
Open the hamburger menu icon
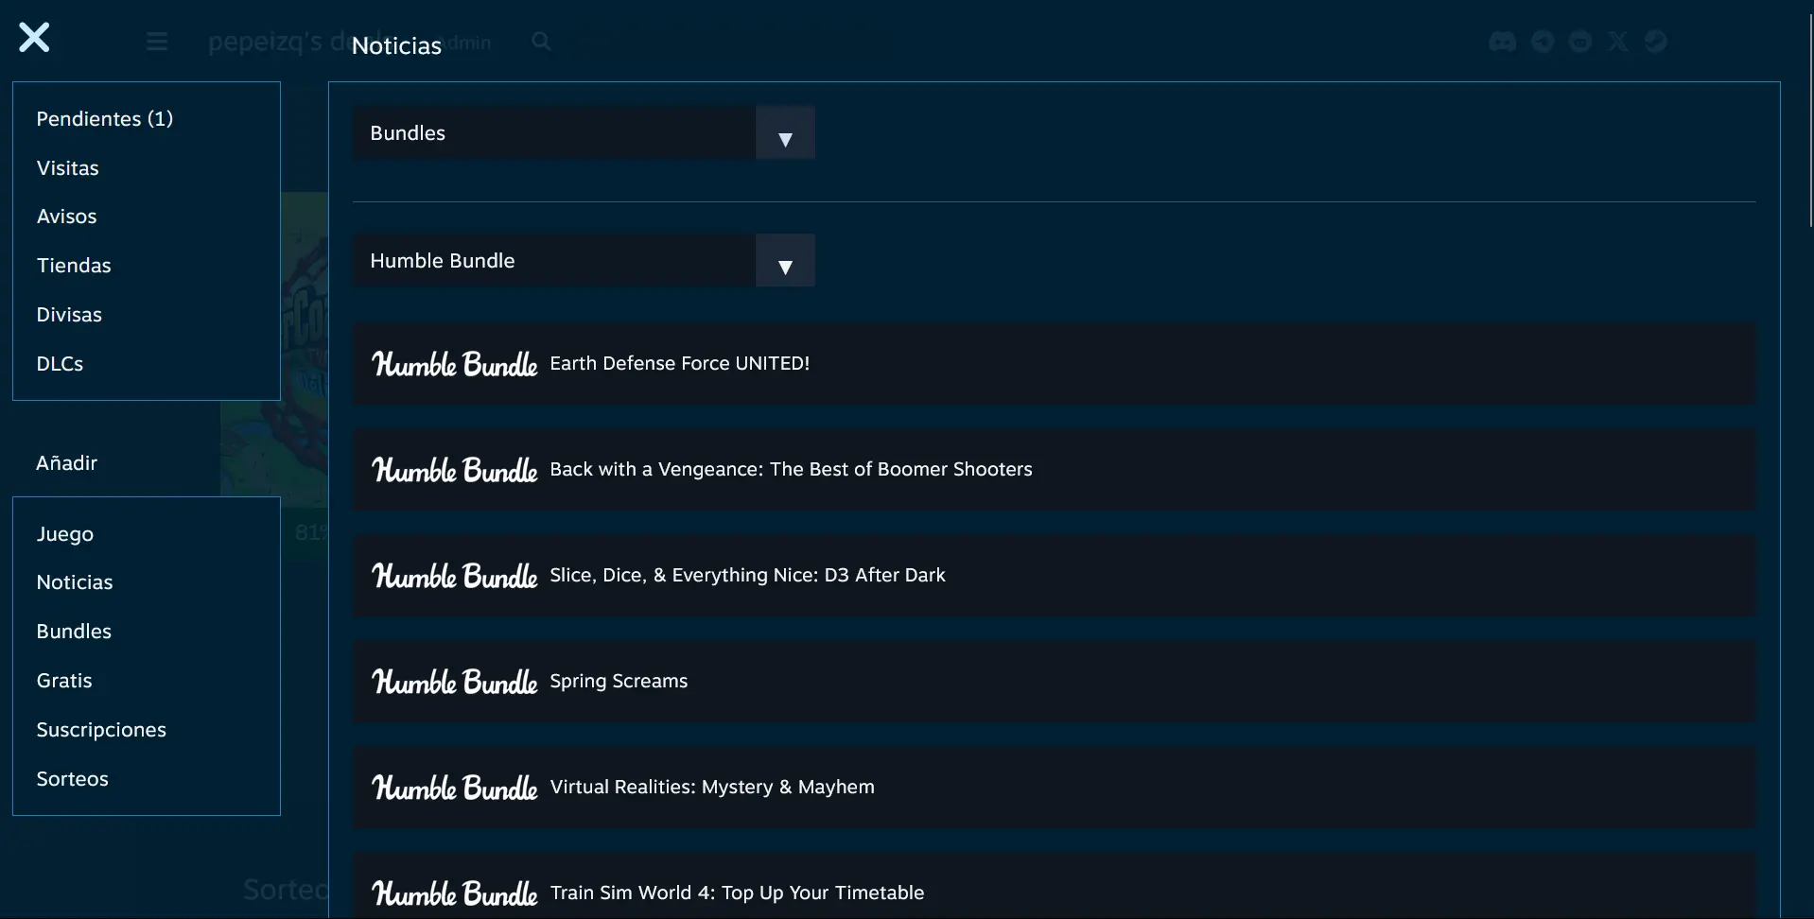[157, 42]
